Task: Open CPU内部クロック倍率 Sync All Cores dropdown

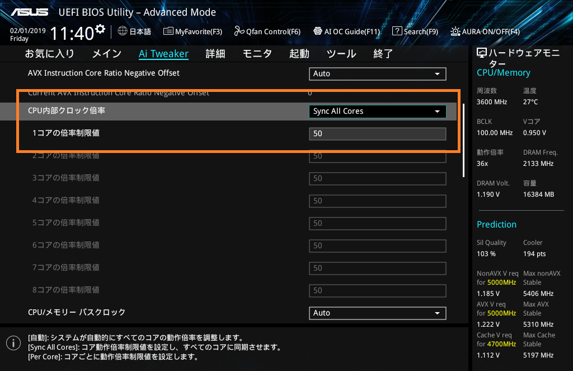Action: pos(378,111)
